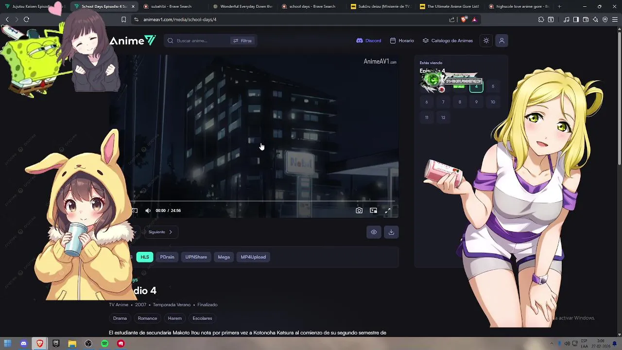Open Discord from the taskbar

pos(23,344)
